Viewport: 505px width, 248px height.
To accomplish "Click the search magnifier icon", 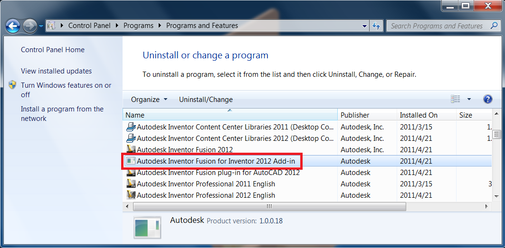I will (494, 26).
